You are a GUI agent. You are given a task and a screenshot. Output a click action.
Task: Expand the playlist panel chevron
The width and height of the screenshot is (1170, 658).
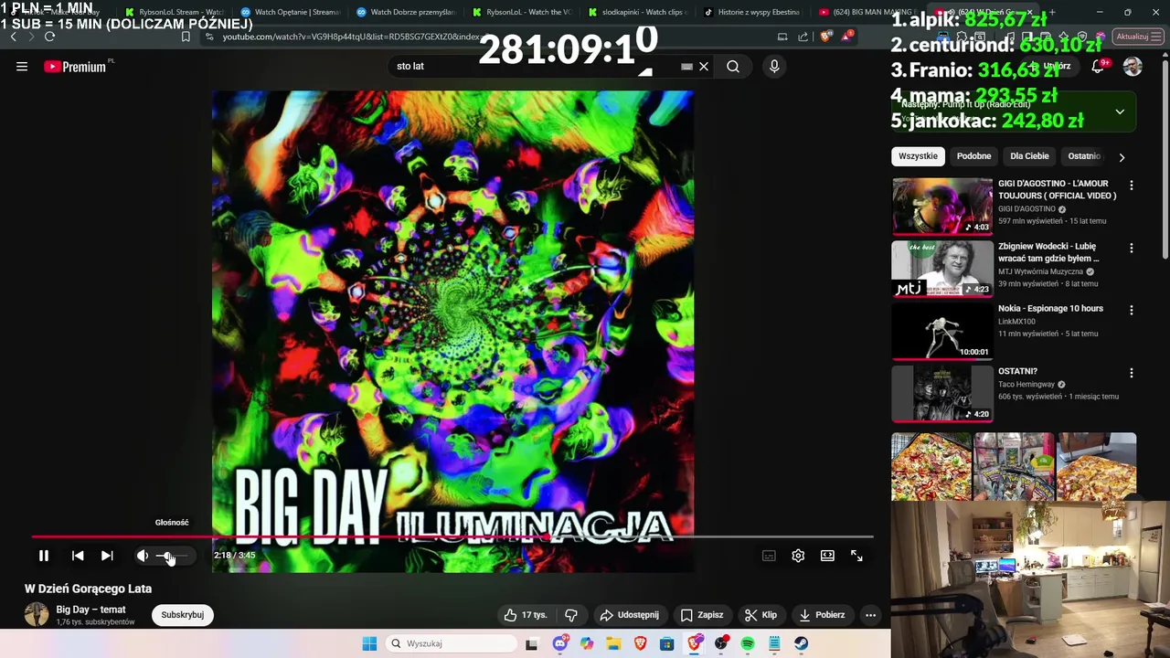1120,111
